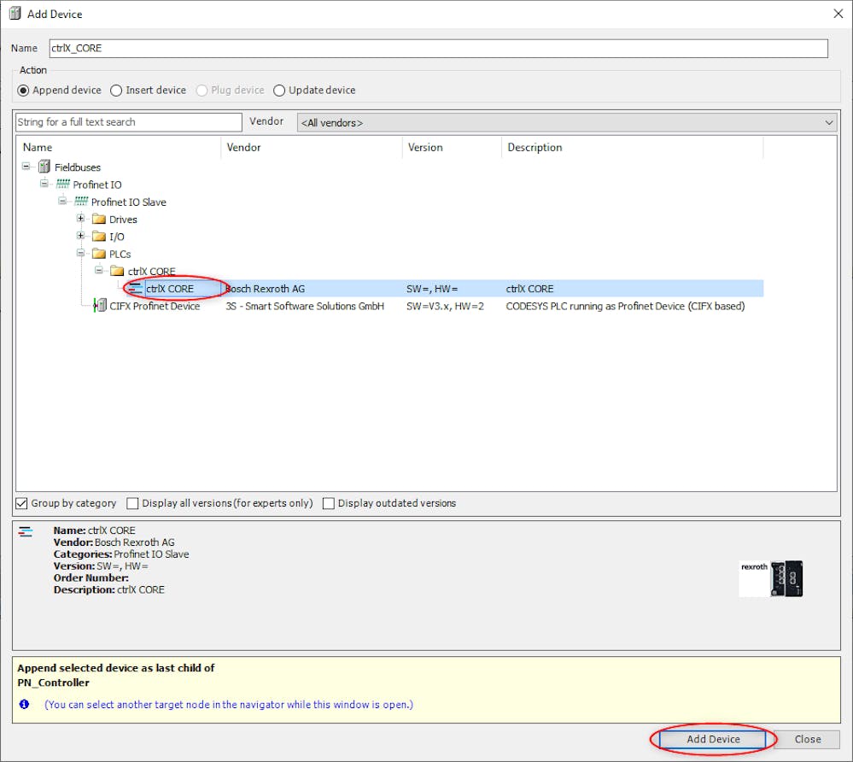Click the Add Device button
This screenshot has height=762, width=853.
pos(713,739)
